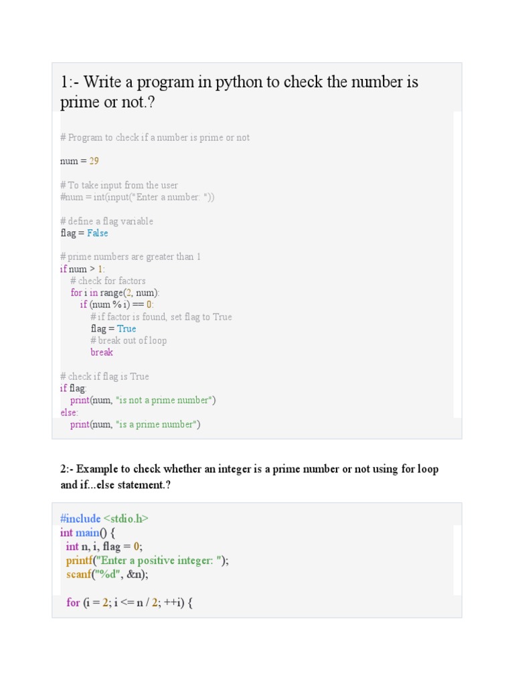The height and width of the screenshot is (686, 514).
Task: Click the line "if num > 1:"
Action: [x=82, y=269]
